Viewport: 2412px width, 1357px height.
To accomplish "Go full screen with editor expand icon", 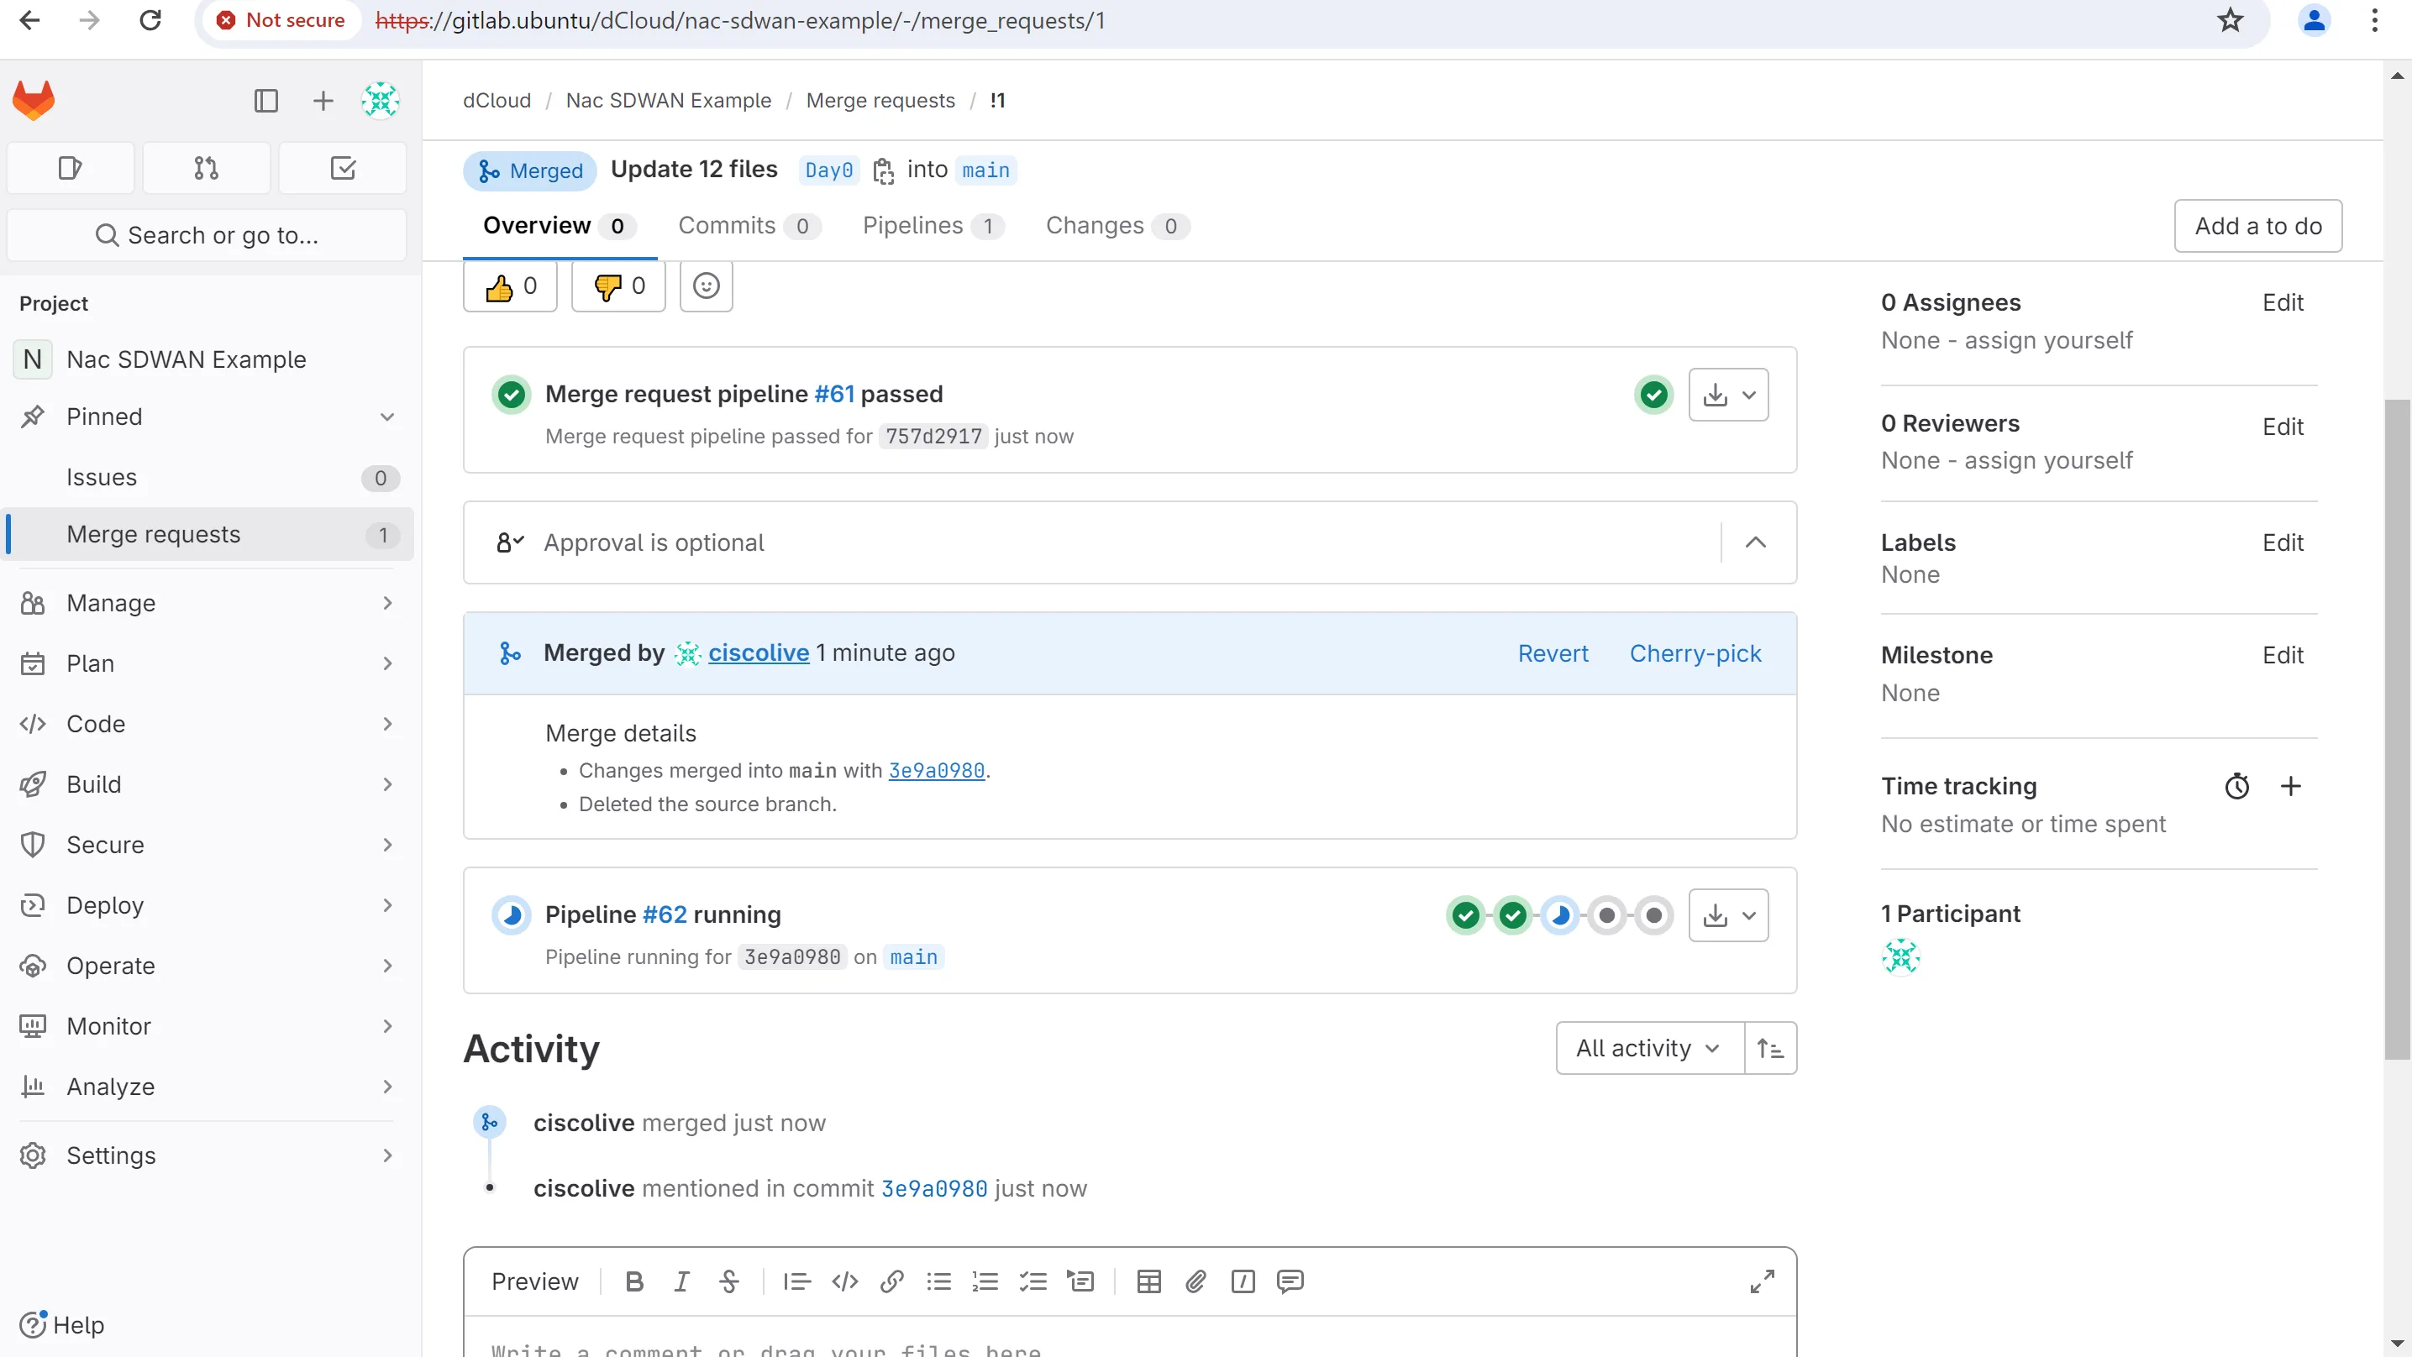I will pyautogui.click(x=1761, y=1281).
